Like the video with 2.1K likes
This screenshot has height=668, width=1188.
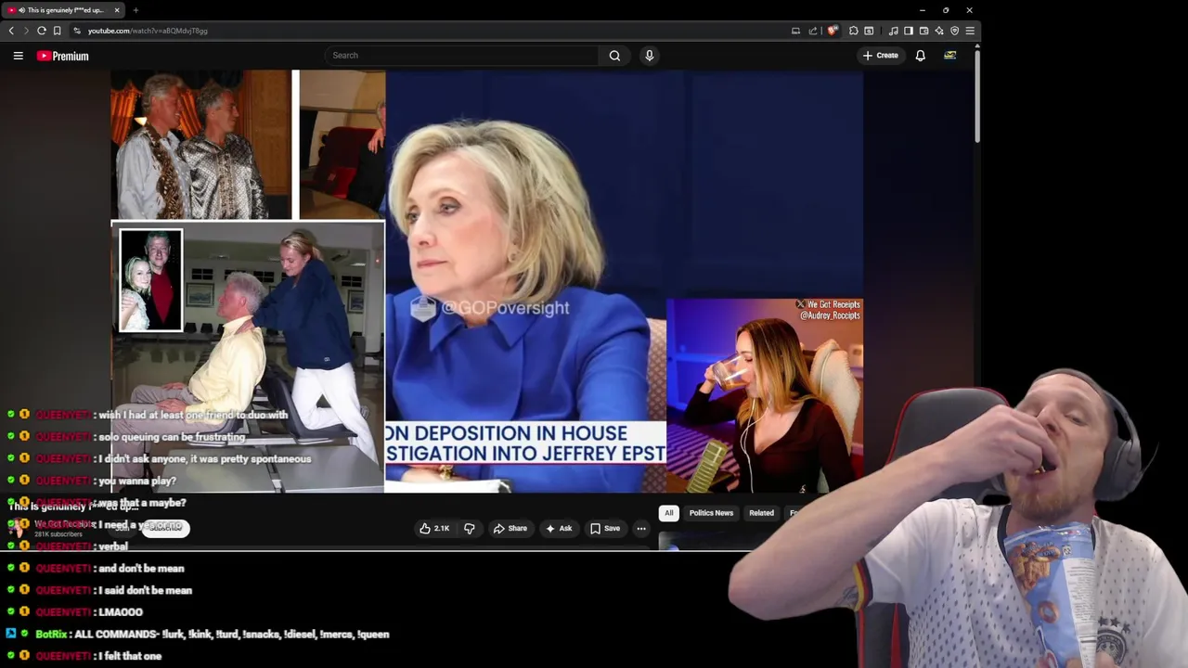click(x=434, y=529)
